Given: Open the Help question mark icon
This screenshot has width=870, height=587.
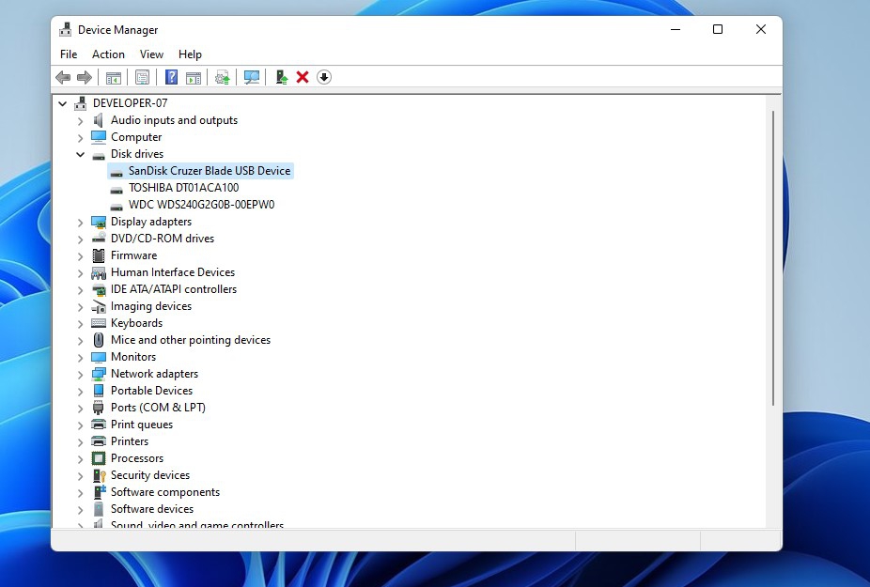Looking at the screenshot, I should 171,77.
